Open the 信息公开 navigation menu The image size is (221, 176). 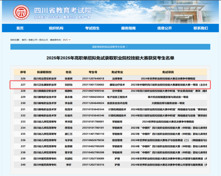click(165, 28)
